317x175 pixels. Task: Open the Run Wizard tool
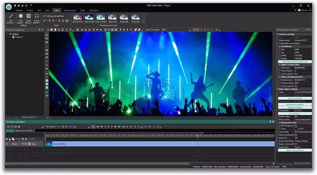[x=11, y=19]
